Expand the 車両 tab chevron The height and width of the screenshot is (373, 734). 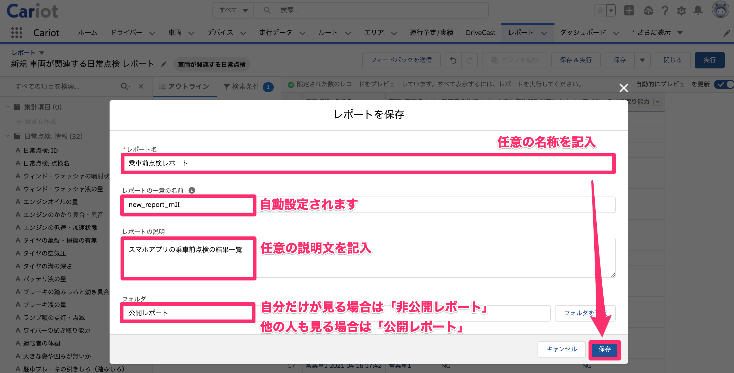pos(191,33)
